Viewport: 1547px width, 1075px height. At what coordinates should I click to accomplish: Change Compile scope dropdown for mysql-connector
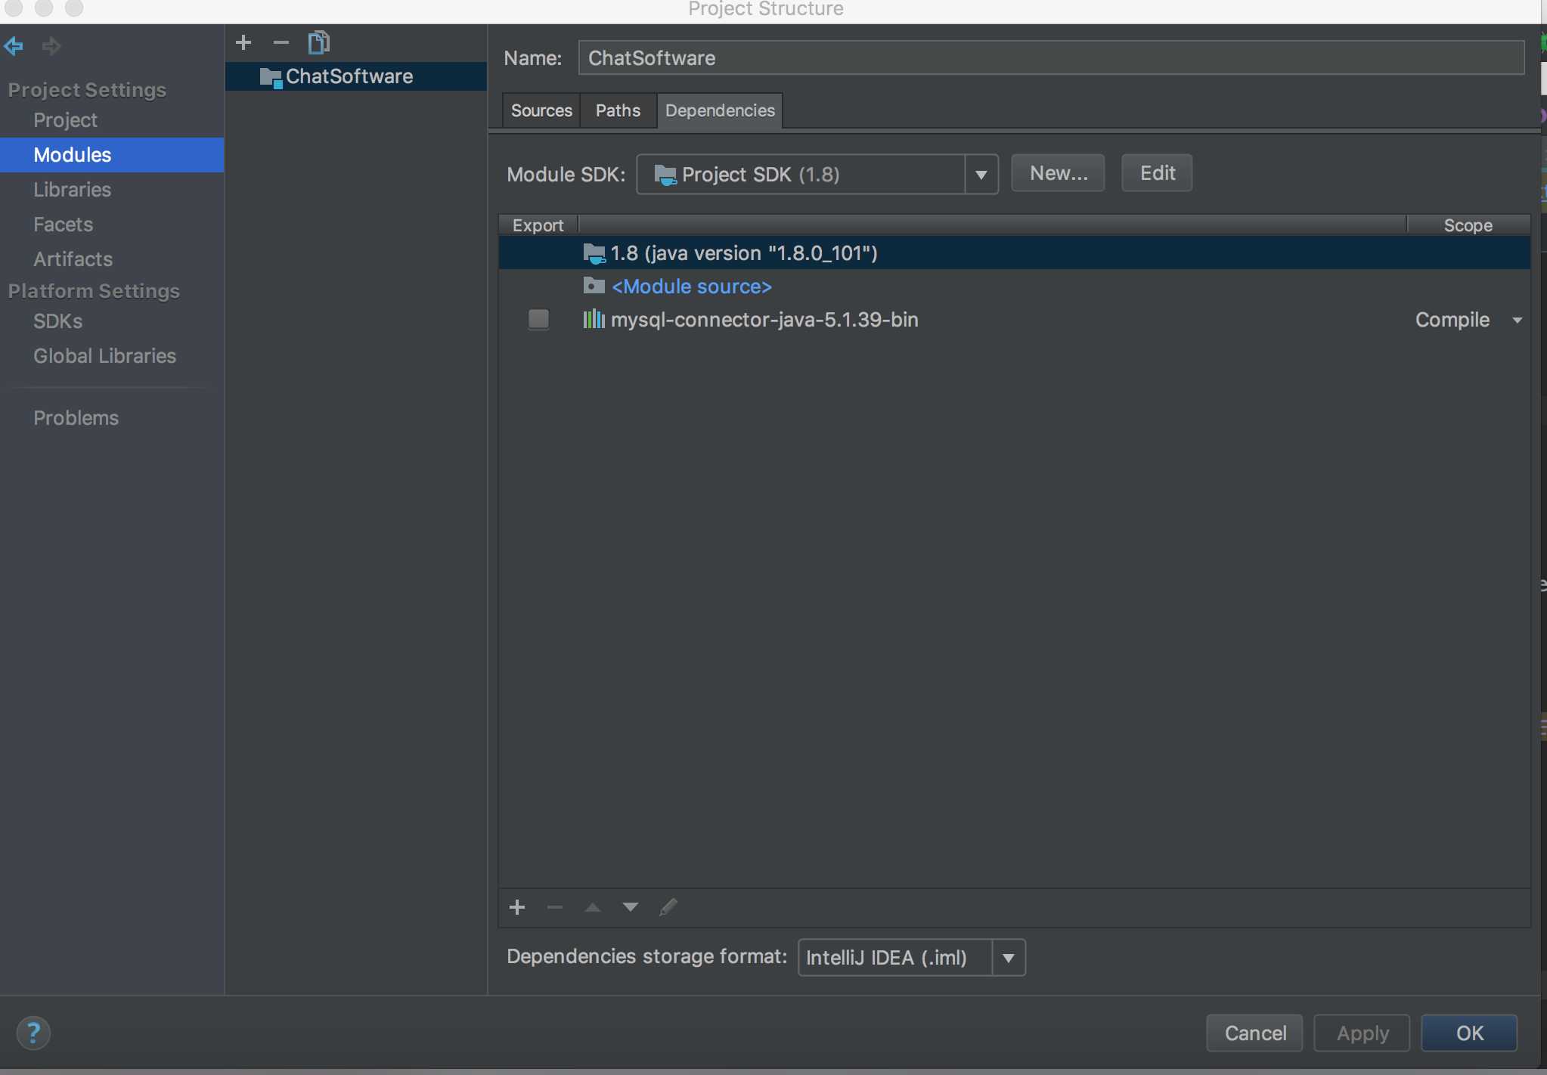click(1468, 320)
